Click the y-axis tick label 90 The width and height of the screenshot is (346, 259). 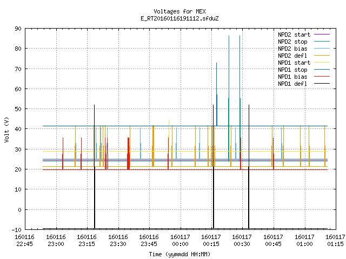click(x=18, y=29)
